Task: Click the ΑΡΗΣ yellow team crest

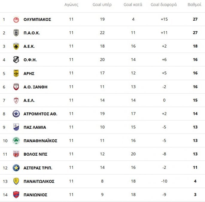Action: (x=16, y=73)
